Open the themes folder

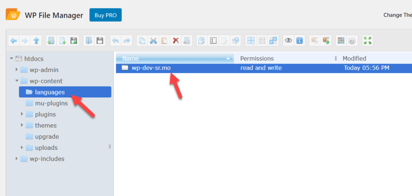pyautogui.click(x=46, y=125)
